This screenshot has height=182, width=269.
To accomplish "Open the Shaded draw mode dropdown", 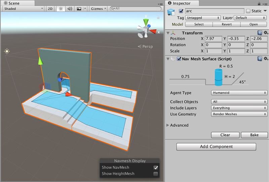I will 23,9.
